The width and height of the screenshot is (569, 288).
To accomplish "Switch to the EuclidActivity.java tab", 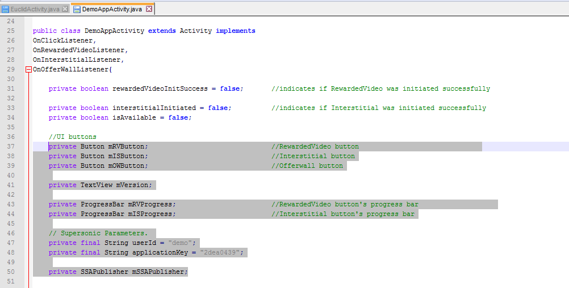I will (35, 9).
